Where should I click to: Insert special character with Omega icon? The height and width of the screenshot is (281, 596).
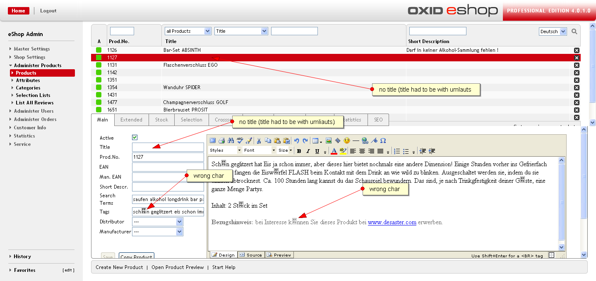(383, 140)
